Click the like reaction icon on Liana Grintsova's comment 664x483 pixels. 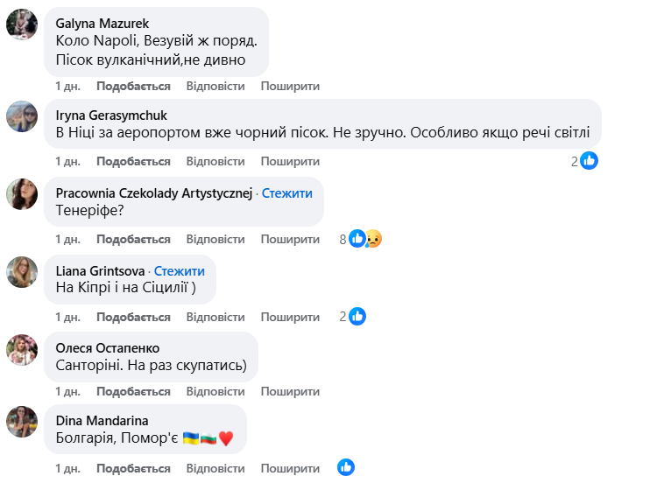(357, 317)
